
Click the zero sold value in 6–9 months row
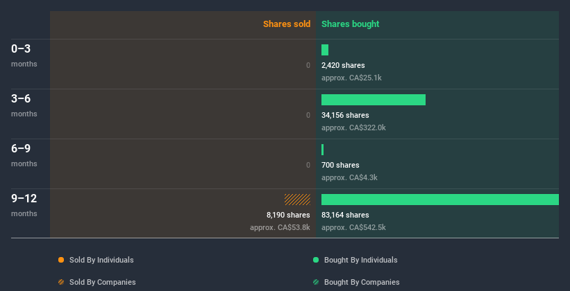coord(308,165)
